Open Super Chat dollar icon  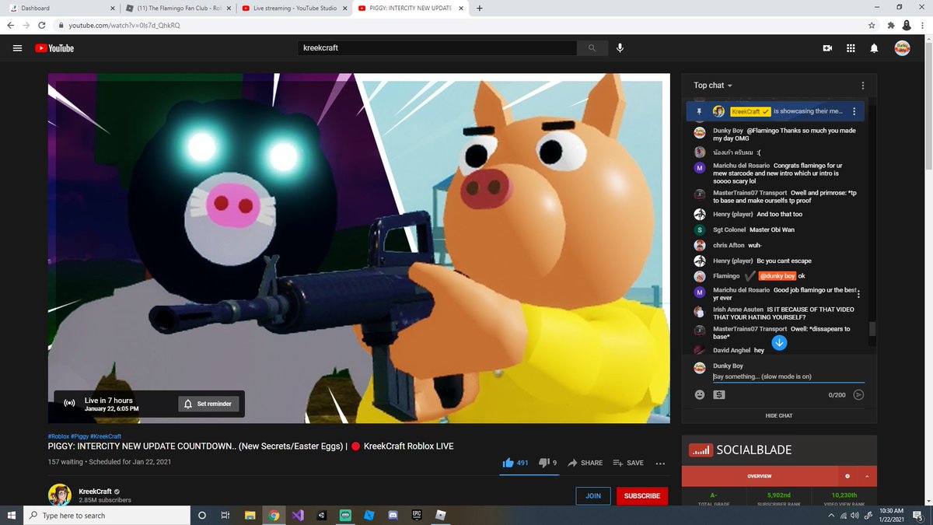(719, 395)
